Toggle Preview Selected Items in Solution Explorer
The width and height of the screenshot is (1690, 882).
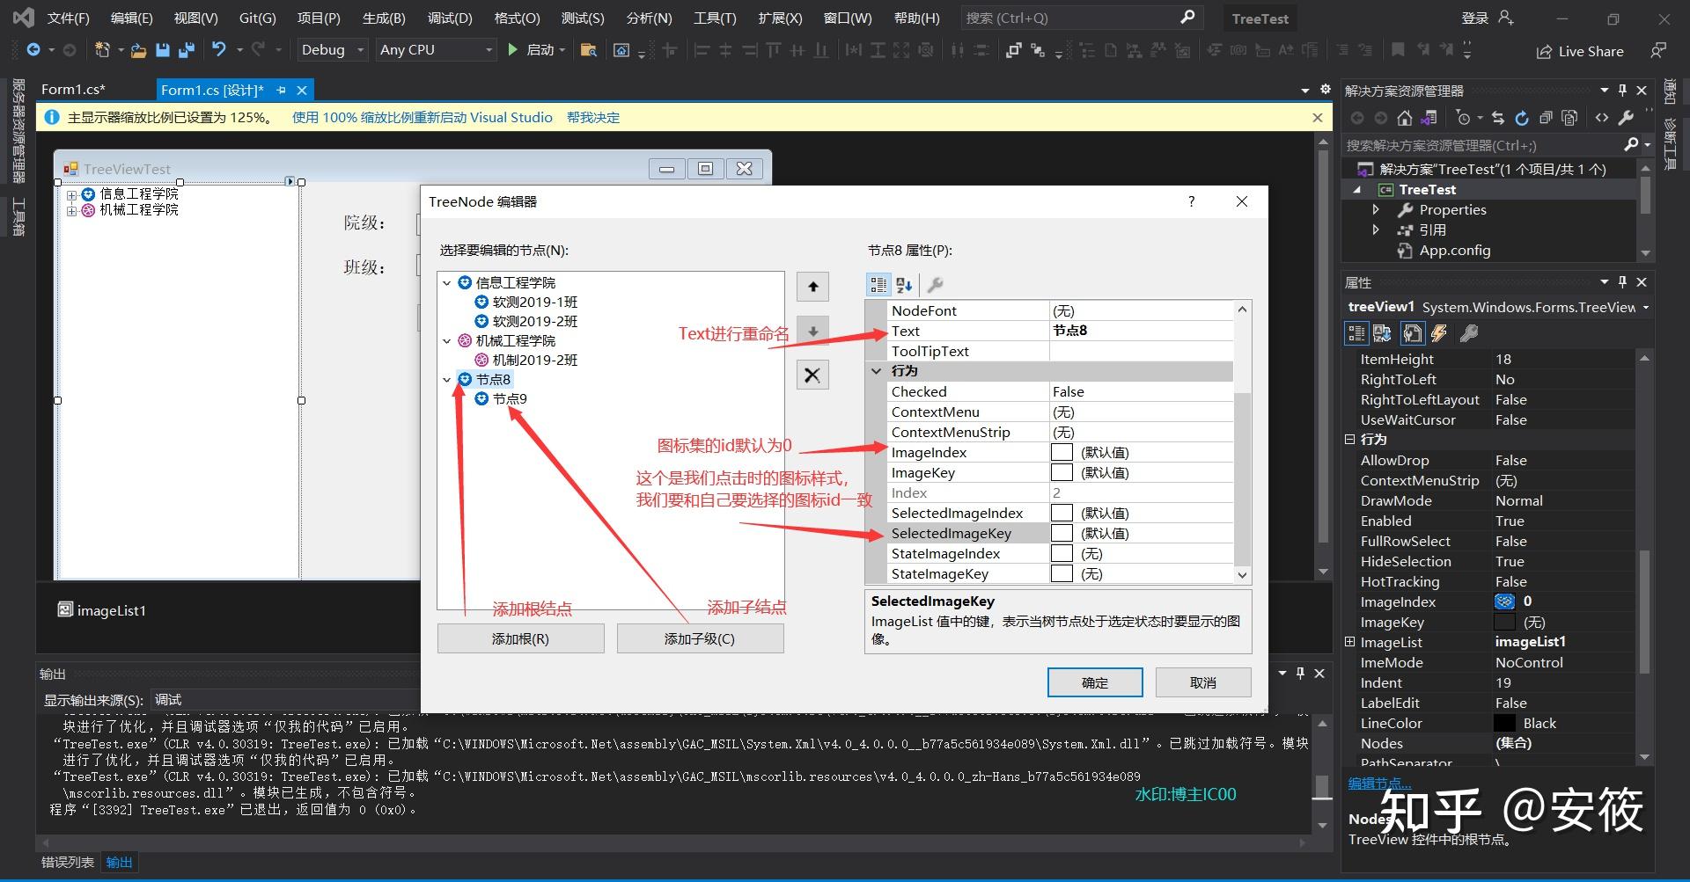point(1546,117)
